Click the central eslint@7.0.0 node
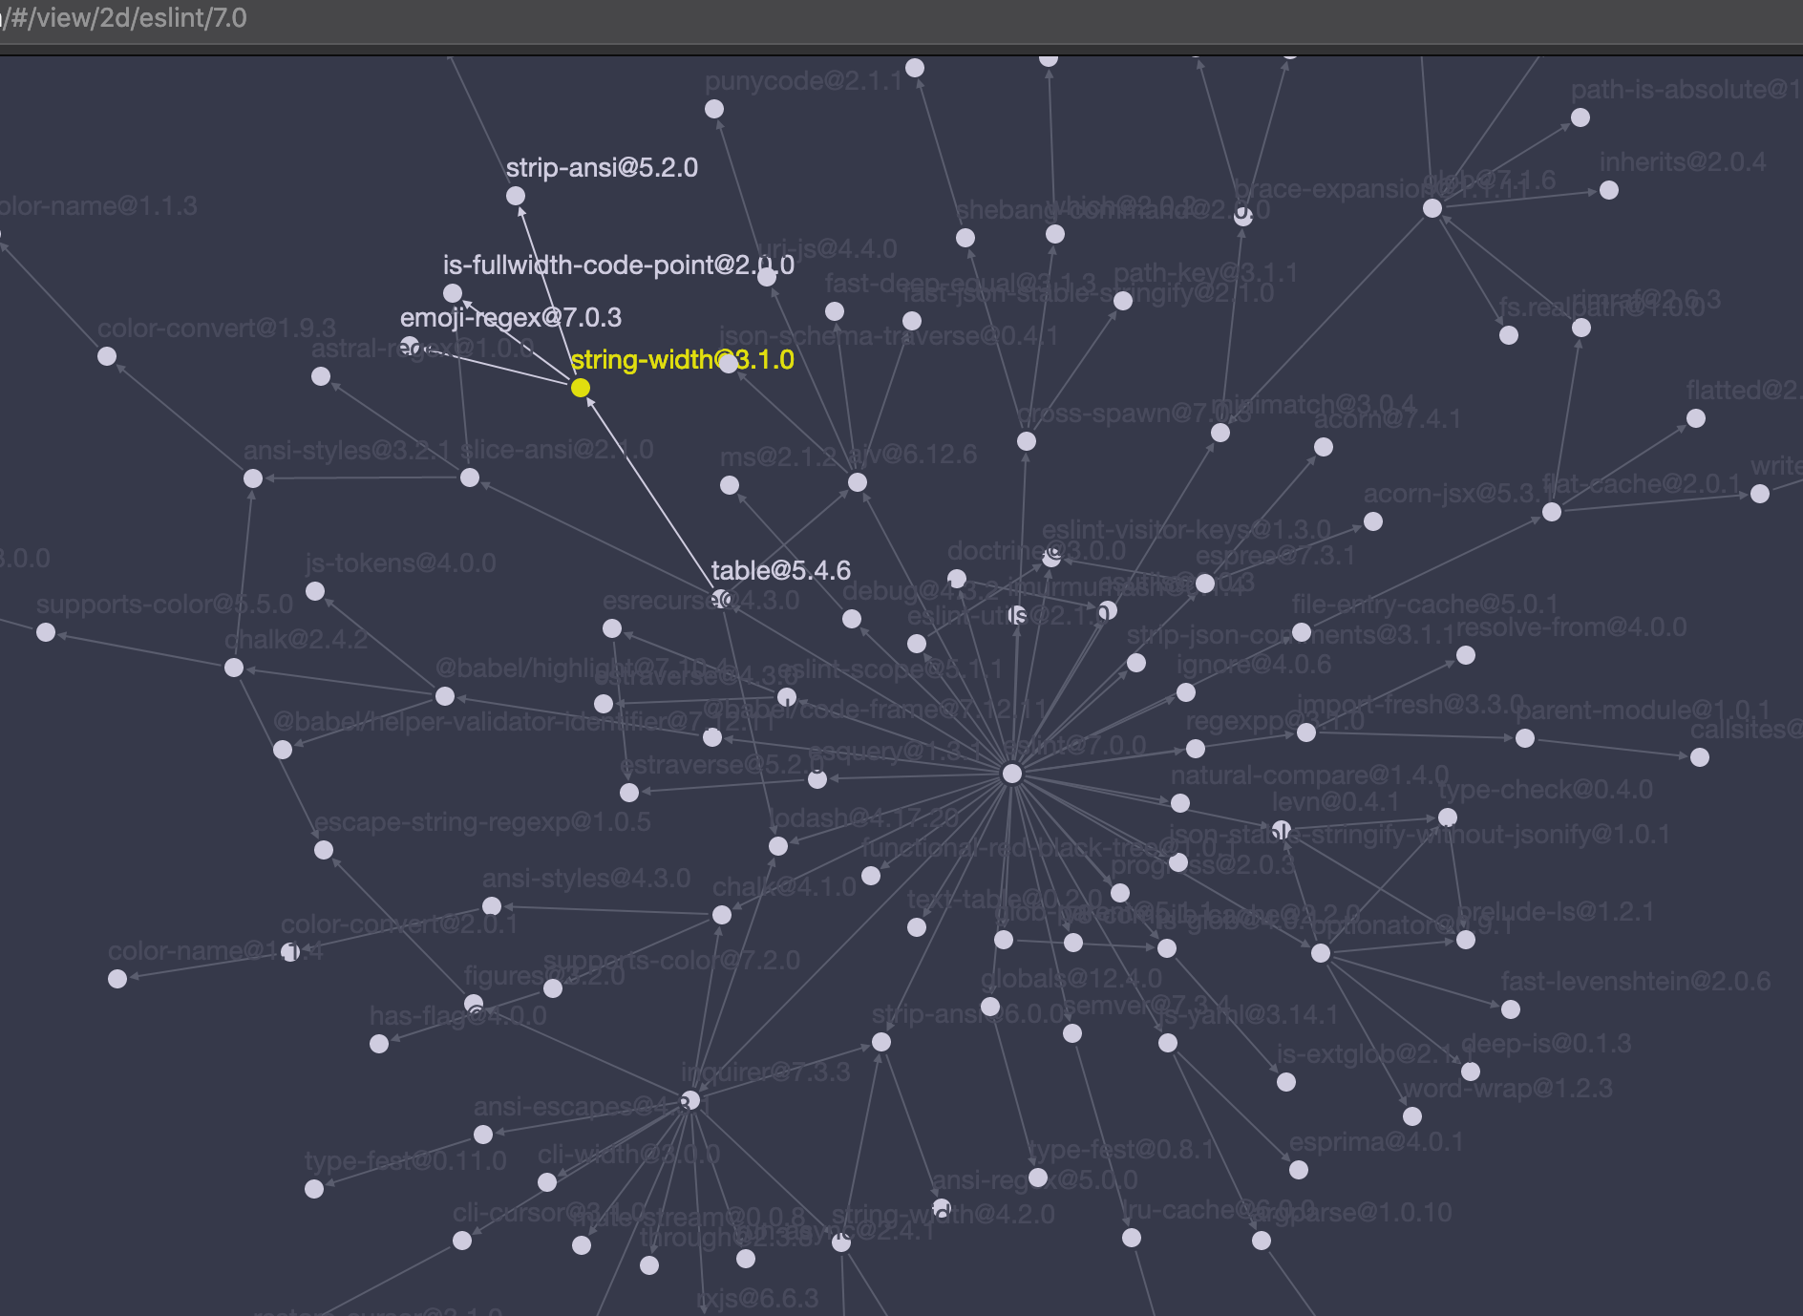 [x=1012, y=774]
